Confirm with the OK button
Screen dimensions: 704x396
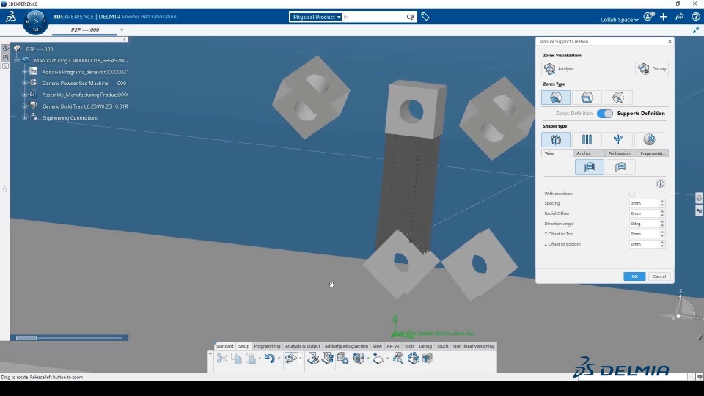click(x=634, y=276)
